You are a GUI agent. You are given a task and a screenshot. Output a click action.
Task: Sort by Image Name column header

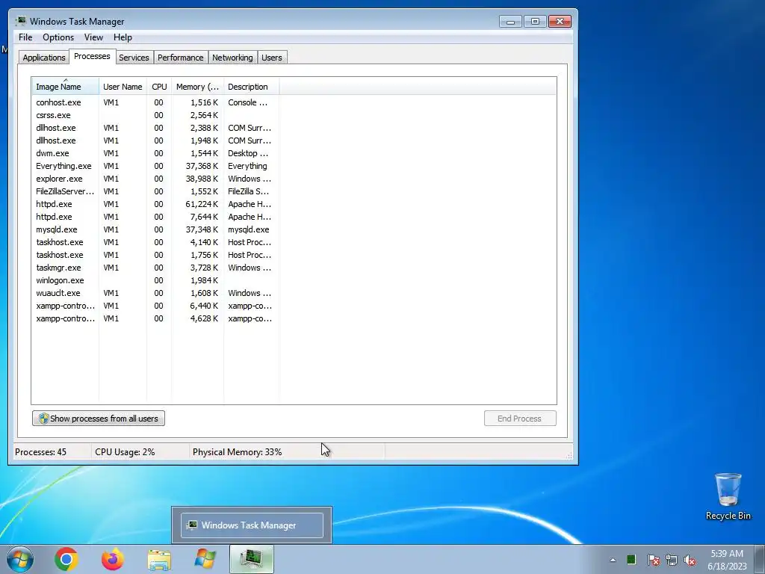coord(66,87)
